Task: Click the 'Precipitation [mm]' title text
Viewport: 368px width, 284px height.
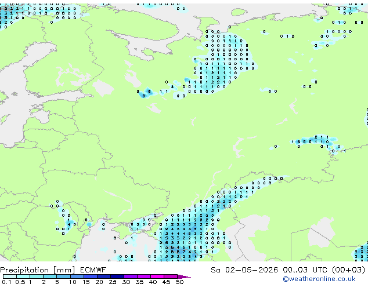Action: tap(38, 270)
